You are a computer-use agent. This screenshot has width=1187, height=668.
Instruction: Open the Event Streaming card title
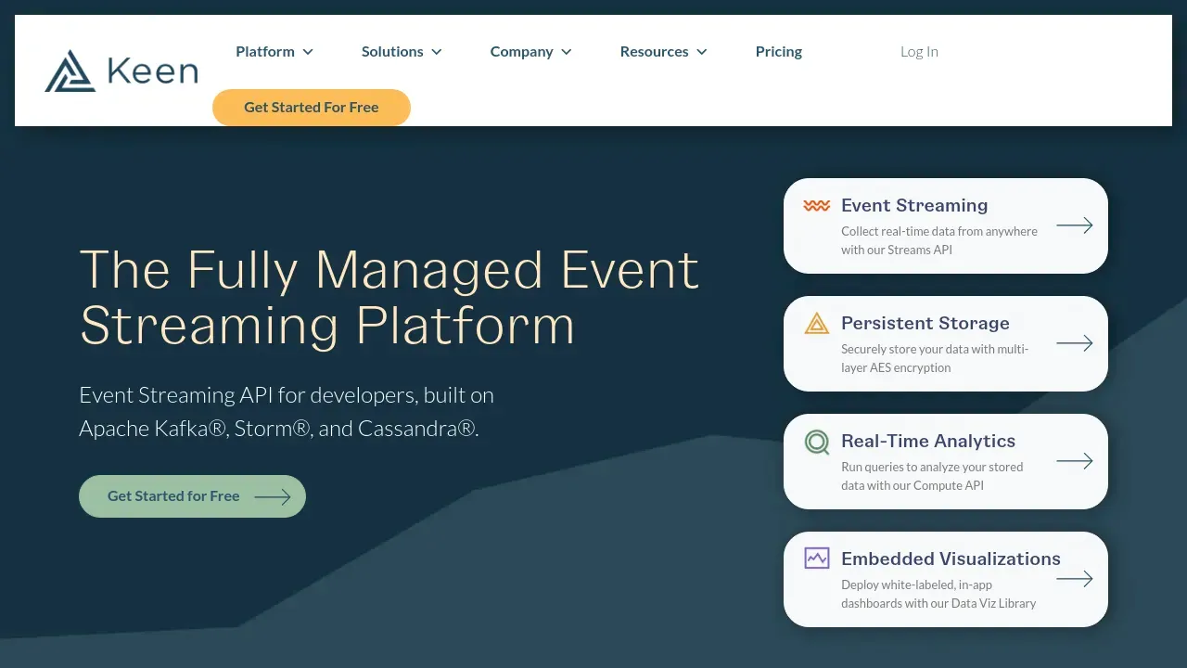[914, 206]
